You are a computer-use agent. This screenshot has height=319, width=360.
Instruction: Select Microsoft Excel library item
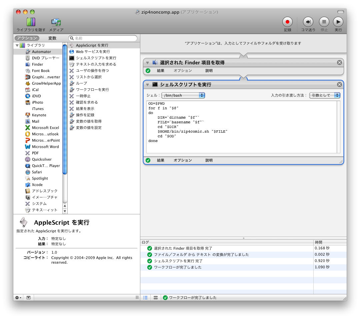(38, 128)
